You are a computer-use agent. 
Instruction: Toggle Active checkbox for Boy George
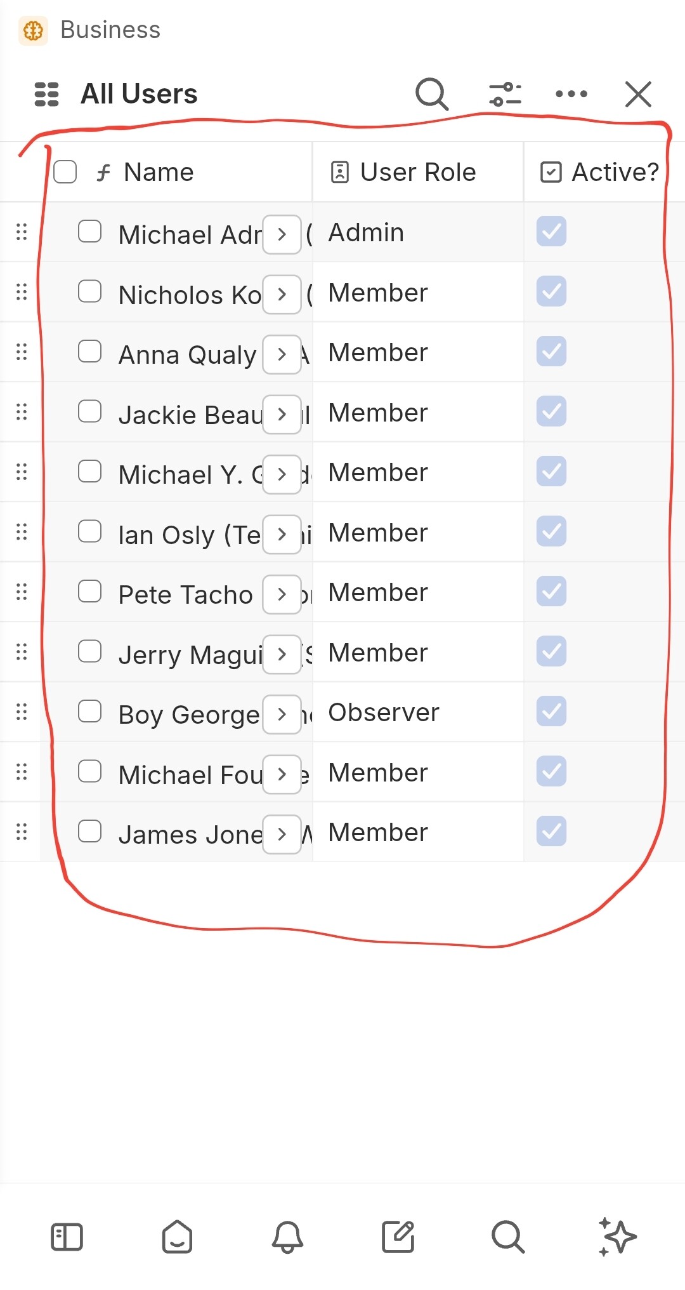point(551,712)
